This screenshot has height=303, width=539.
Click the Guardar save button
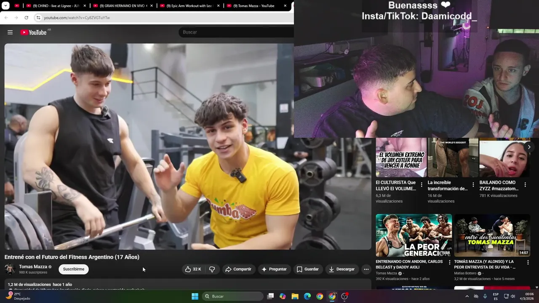[x=307, y=269]
